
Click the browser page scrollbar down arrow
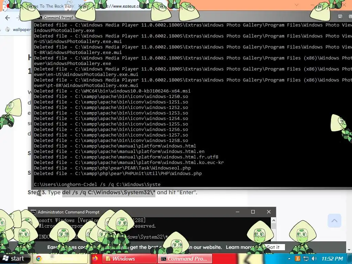[x=349, y=250]
